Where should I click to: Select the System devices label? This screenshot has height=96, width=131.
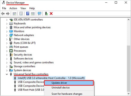coord(23,70)
